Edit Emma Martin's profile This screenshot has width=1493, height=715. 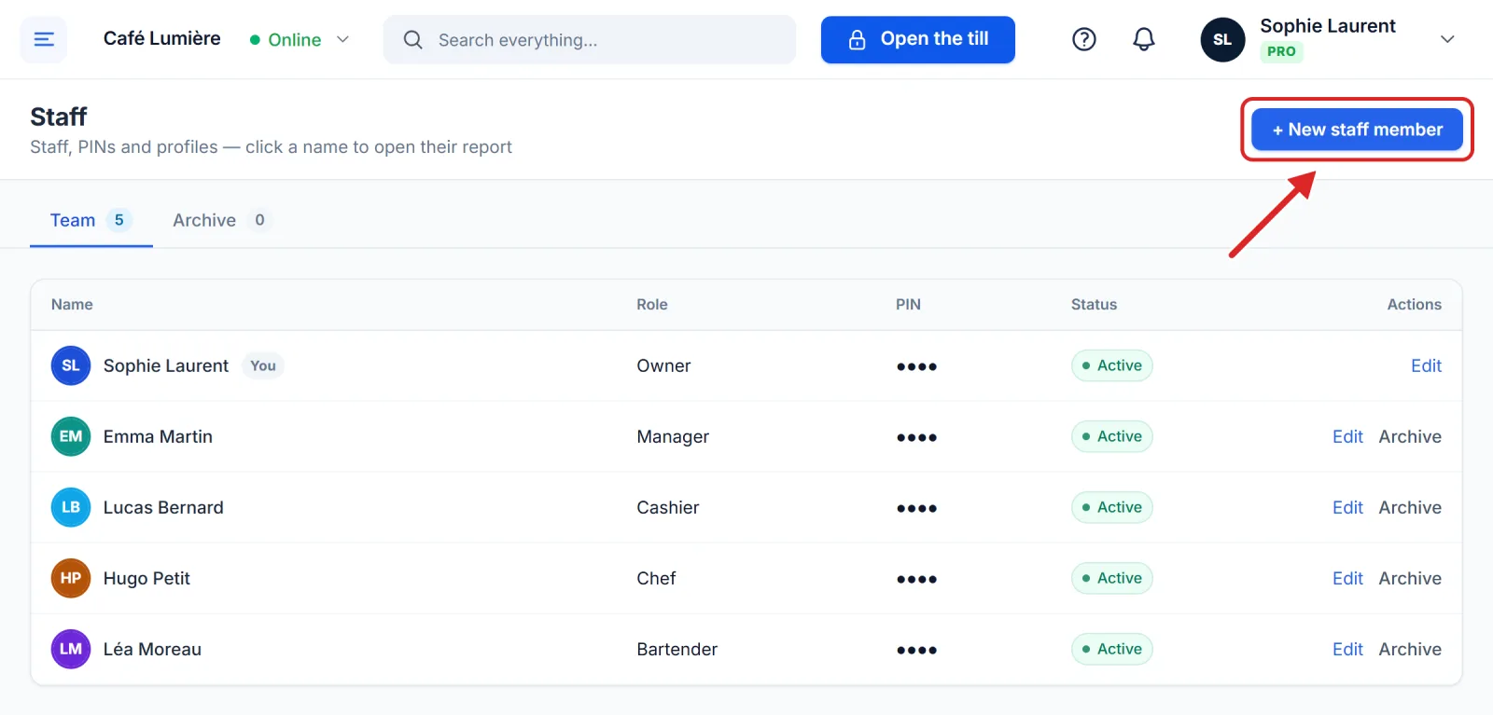(x=1347, y=436)
